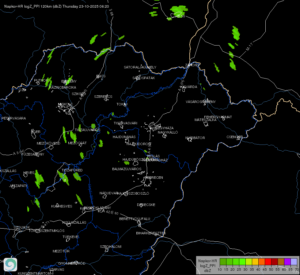Select the FEHÉRGYARMAT label
Image resolution: width=300 pixels, height=275 pixels.
(218, 117)
